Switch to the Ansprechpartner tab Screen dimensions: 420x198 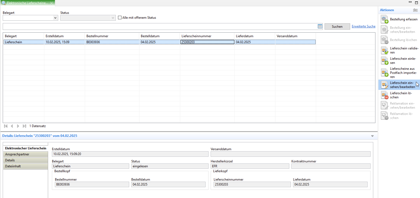point(25,154)
